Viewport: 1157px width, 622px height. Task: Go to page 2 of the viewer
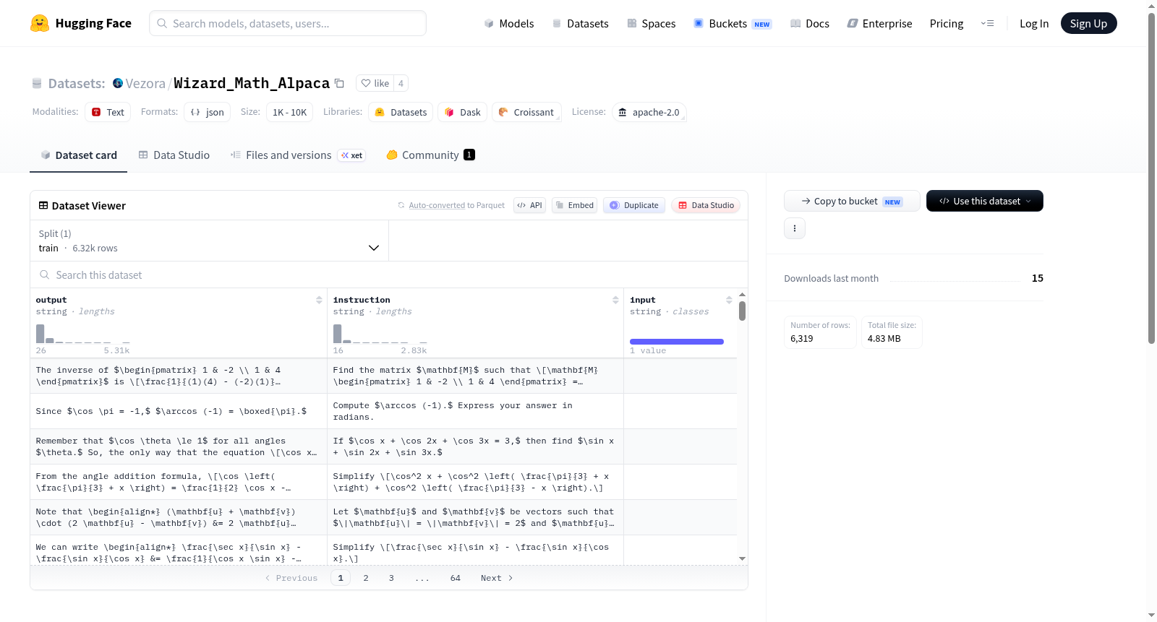tap(366, 578)
